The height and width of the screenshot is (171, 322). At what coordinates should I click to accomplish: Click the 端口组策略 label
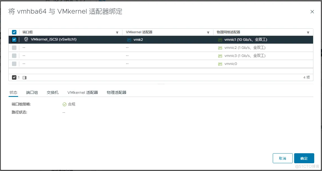(21, 104)
